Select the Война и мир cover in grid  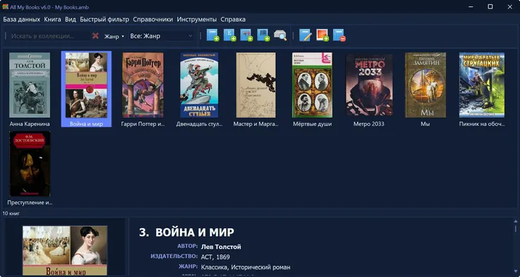point(86,85)
